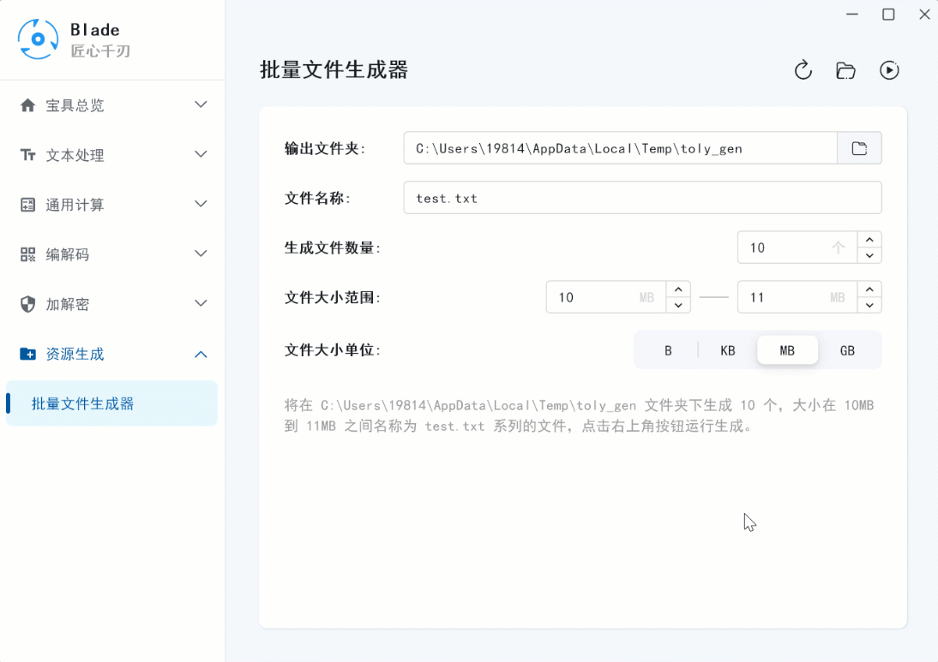Expand the 文本处理 menu chevron

tap(201, 154)
